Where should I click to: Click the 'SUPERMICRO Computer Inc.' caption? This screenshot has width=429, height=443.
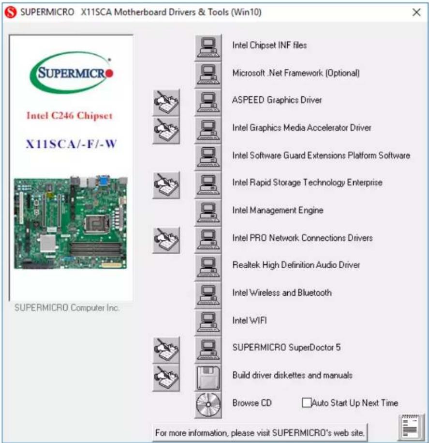pos(67,307)
